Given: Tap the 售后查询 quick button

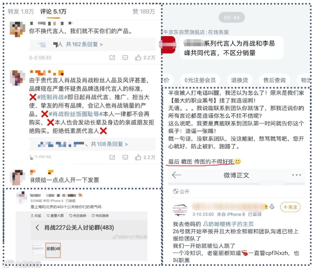Looking at the screenshot, I should [x=274, y=80].
